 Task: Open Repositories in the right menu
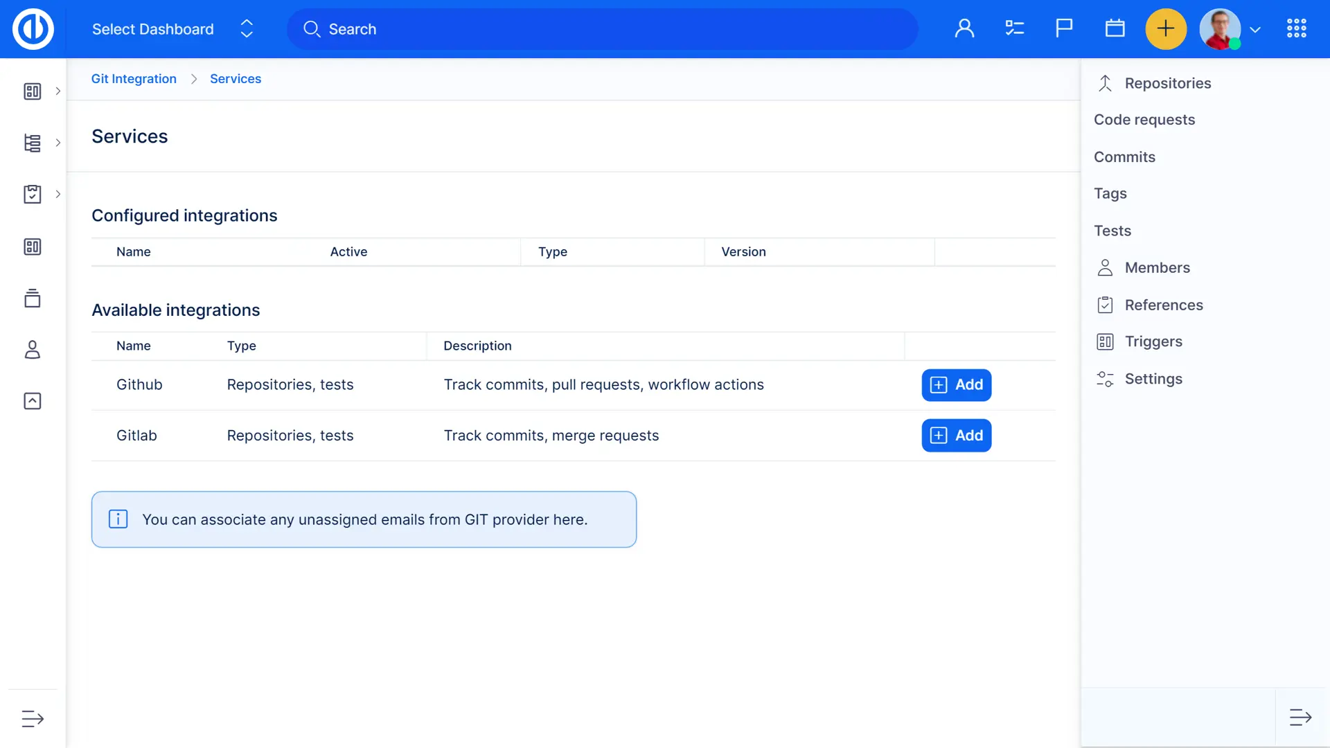coord(1167,83)
